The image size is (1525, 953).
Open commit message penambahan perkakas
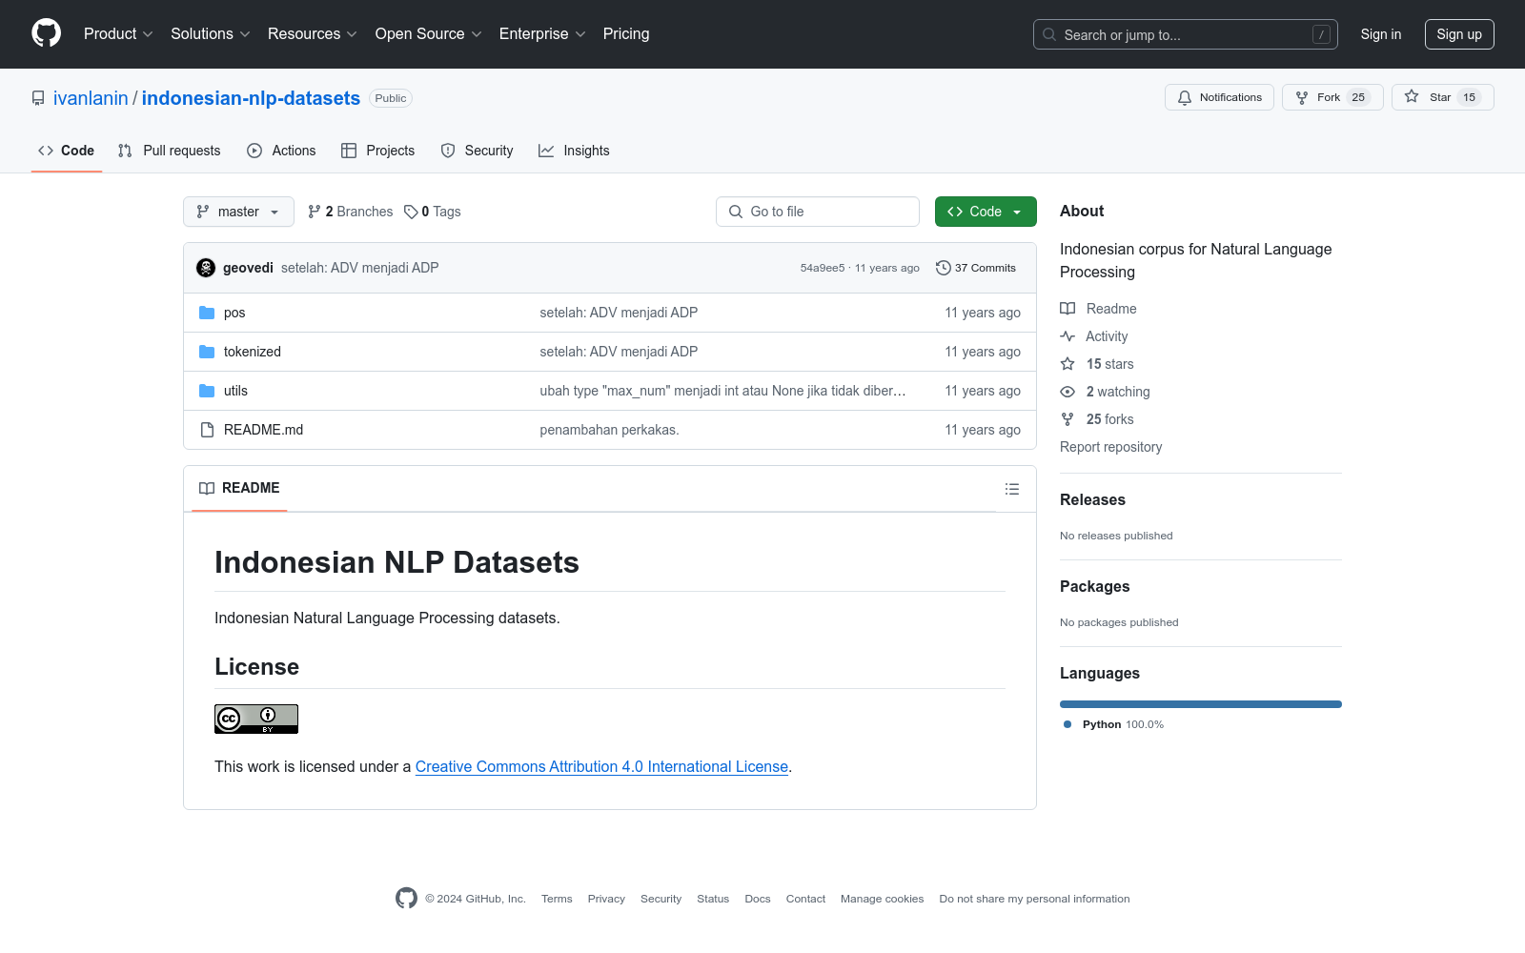coord(609,430)
